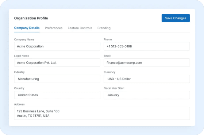Click the finance@acmecorp.com email field
Screen dimensions: 204x135
point(147,62)
